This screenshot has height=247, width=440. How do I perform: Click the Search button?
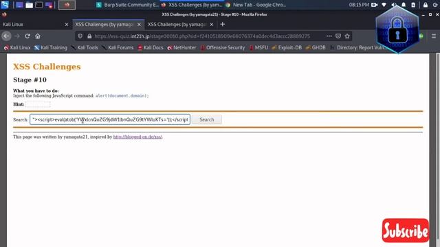point(206,119)
